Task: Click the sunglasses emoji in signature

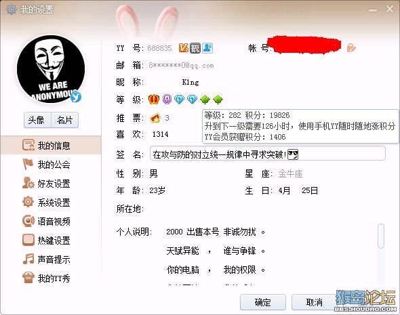Action: tap(293, 154)
